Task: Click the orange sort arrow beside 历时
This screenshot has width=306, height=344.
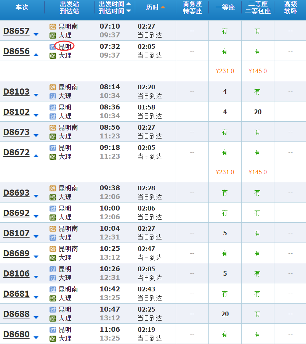Action: pyautogui.click(x=163, y=7)
